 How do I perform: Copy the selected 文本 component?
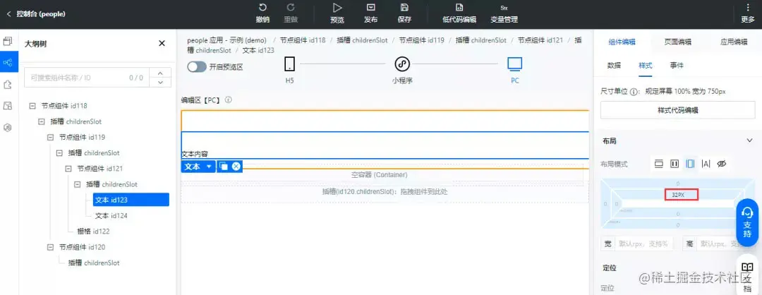(224, 167)
